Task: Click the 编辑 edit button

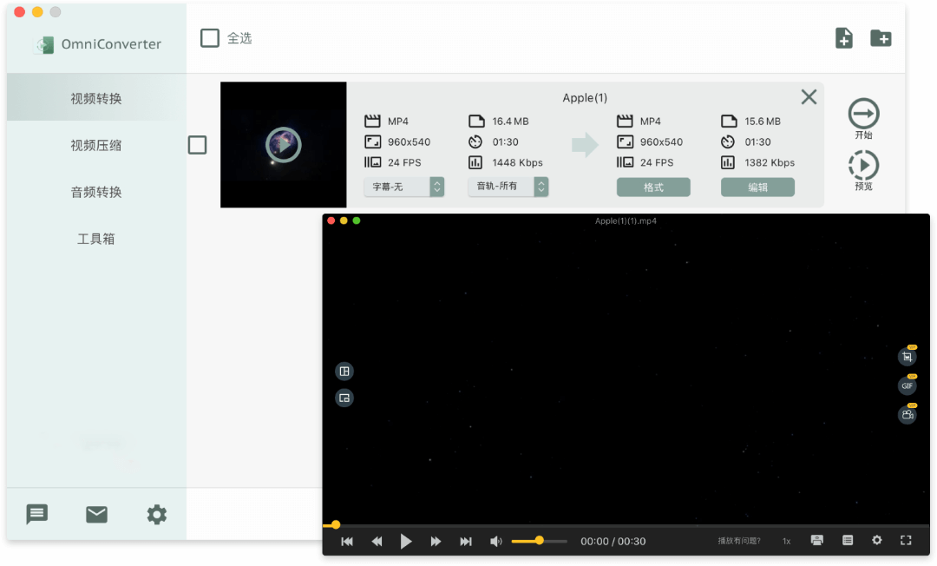Action: (x=757, y=188)
